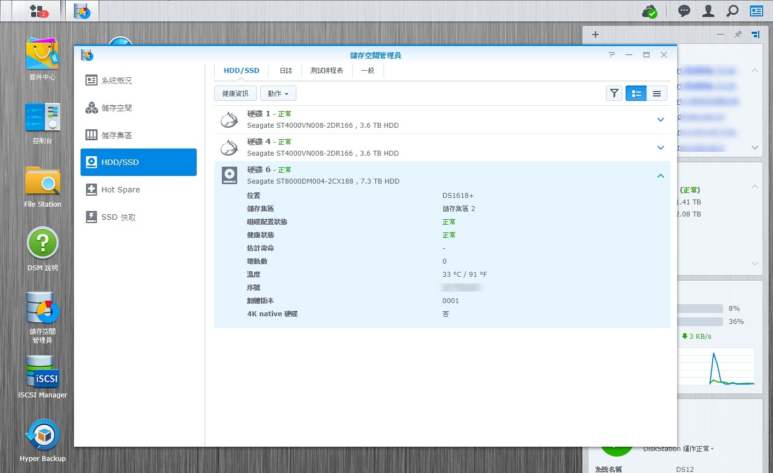The image size is (773, 473).
Task: Open the Package Center desktop icon
Action: (42, 59)
